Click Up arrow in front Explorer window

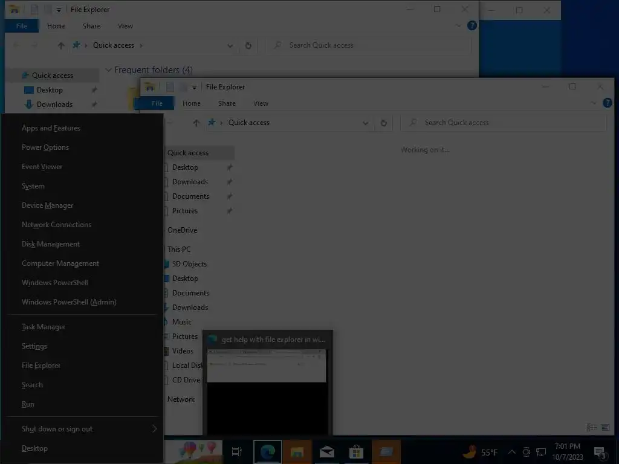pos(196,123)
